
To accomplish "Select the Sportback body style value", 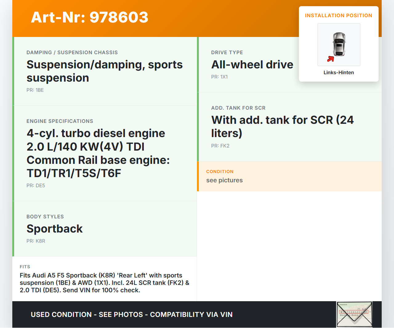I will coord(54,229).
